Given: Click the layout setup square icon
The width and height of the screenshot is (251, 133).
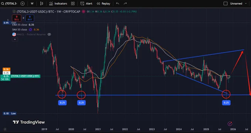Looking at the screenshot, I should [226, 4].
